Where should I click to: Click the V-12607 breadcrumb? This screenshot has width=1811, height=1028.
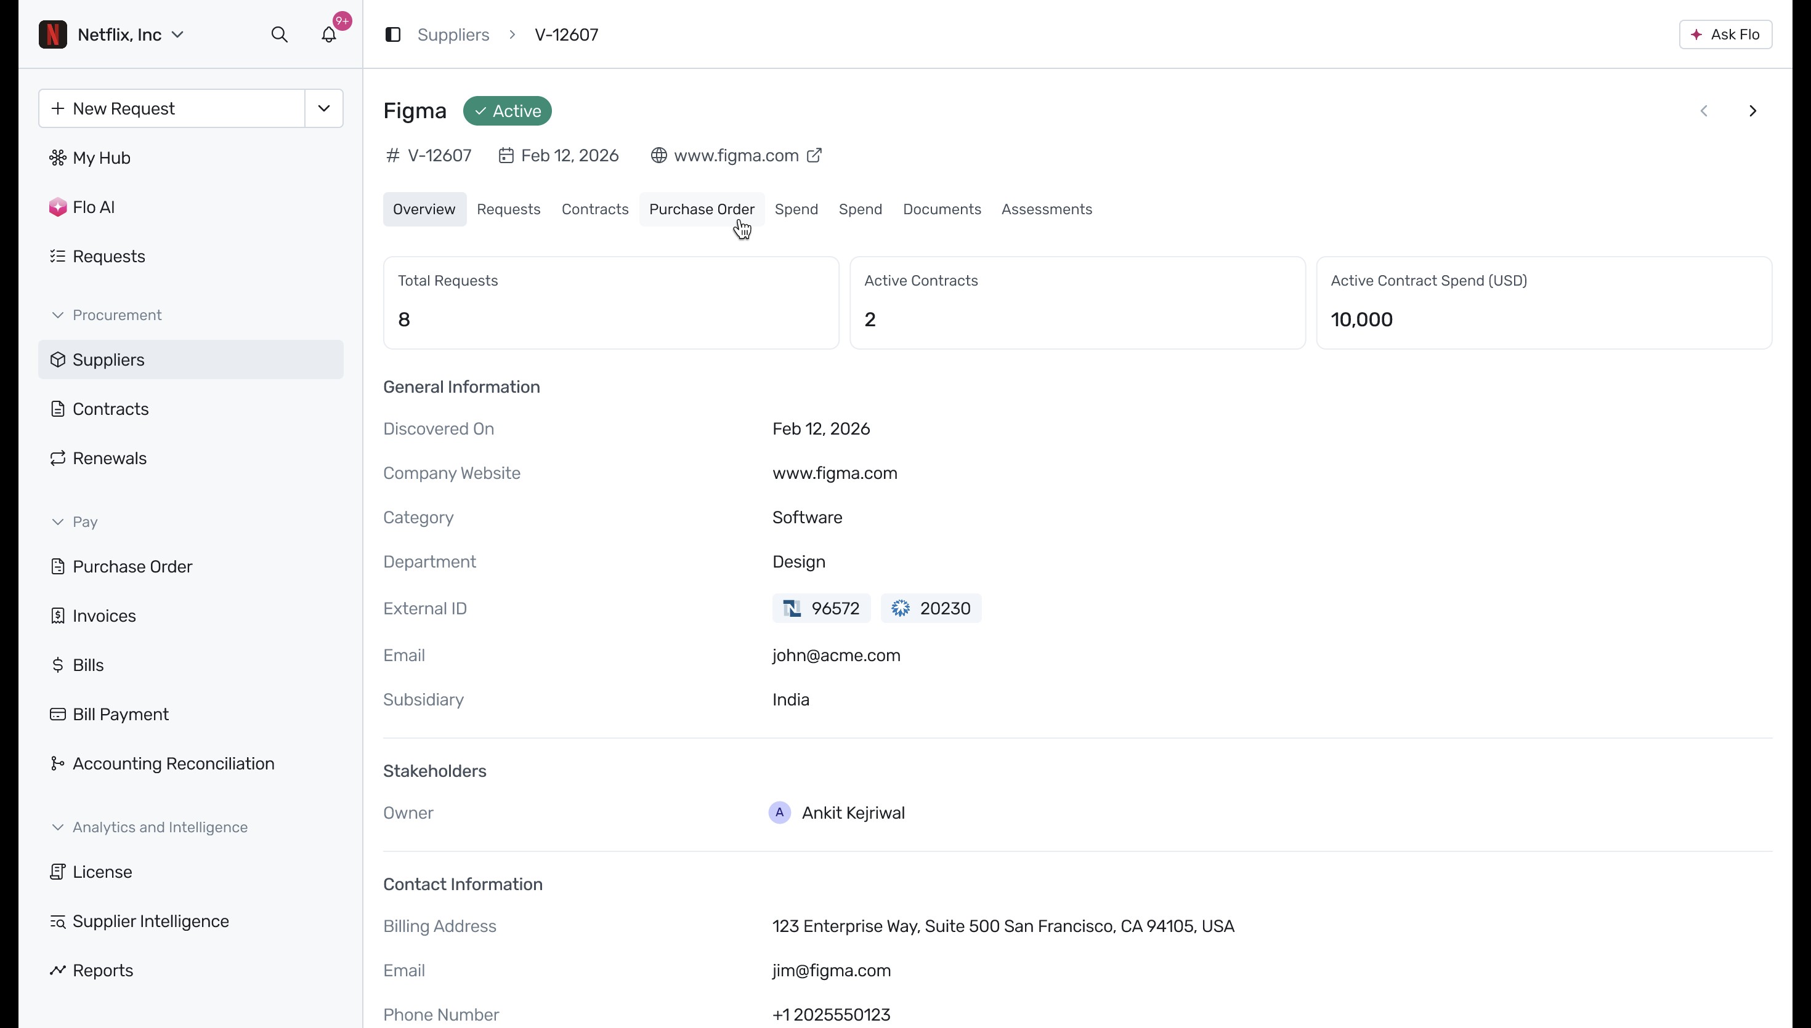click(x=567, y=34)
